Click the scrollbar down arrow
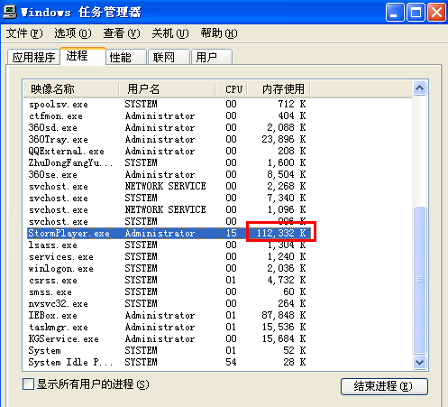Viewport: 448px width, 407px height. 419,363
